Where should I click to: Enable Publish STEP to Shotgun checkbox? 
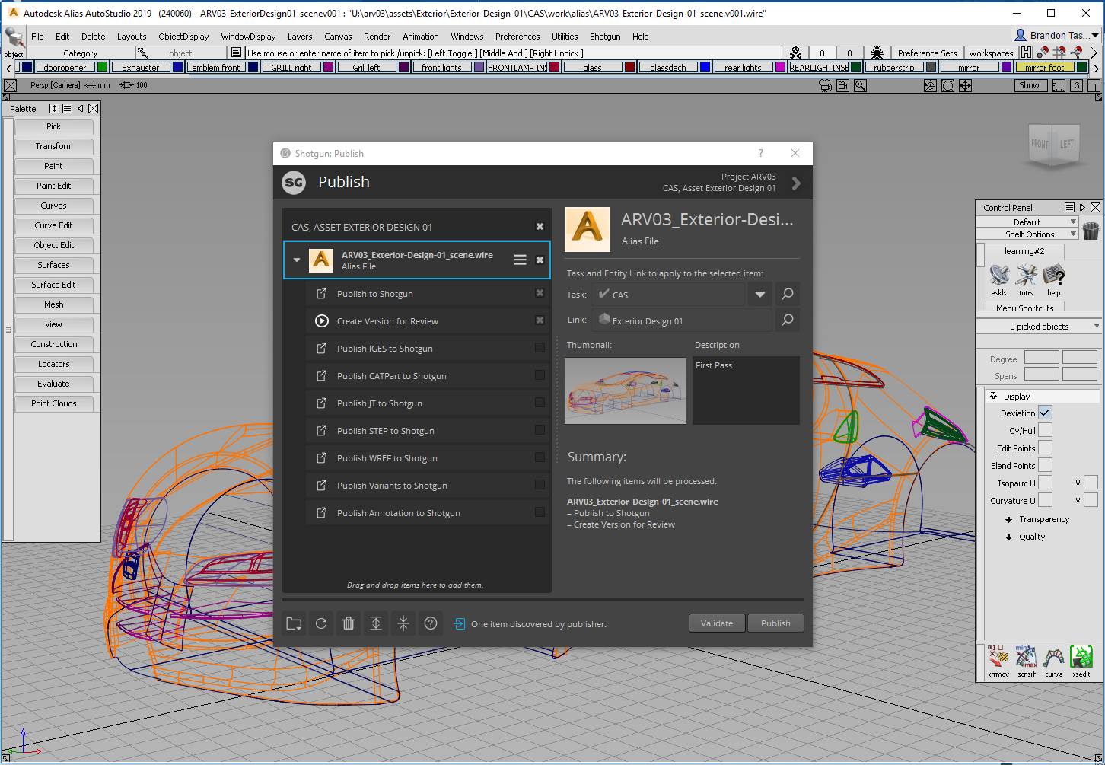point(540,430)
